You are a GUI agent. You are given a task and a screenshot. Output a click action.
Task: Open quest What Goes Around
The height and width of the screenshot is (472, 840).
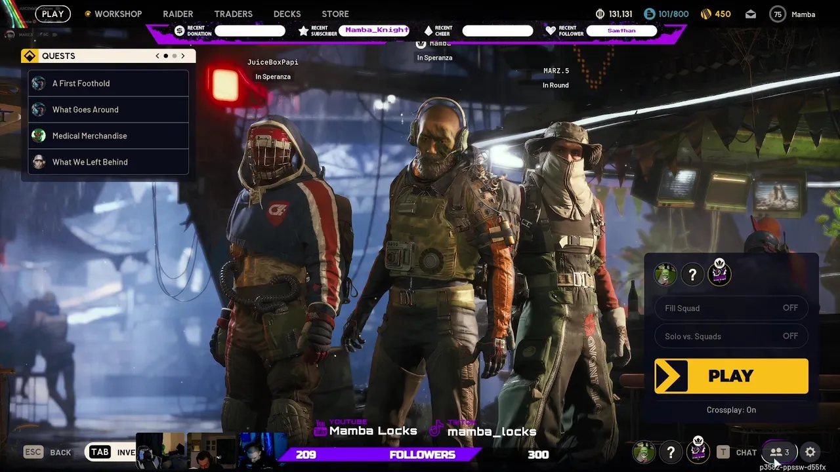(108, 109)
